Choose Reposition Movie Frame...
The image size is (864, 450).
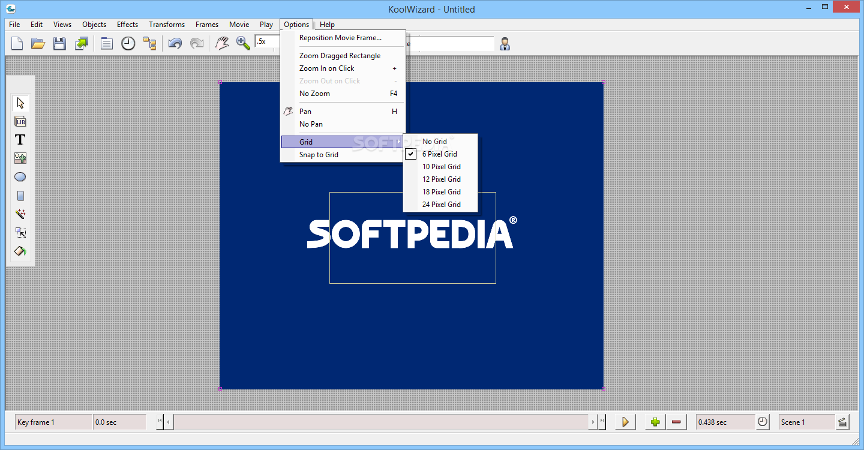tap(343, 38)
